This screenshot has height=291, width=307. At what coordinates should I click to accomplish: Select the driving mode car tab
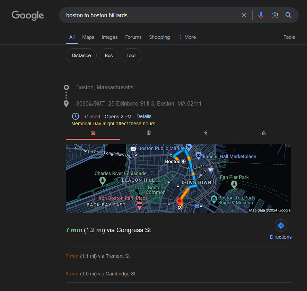(93, 133)
